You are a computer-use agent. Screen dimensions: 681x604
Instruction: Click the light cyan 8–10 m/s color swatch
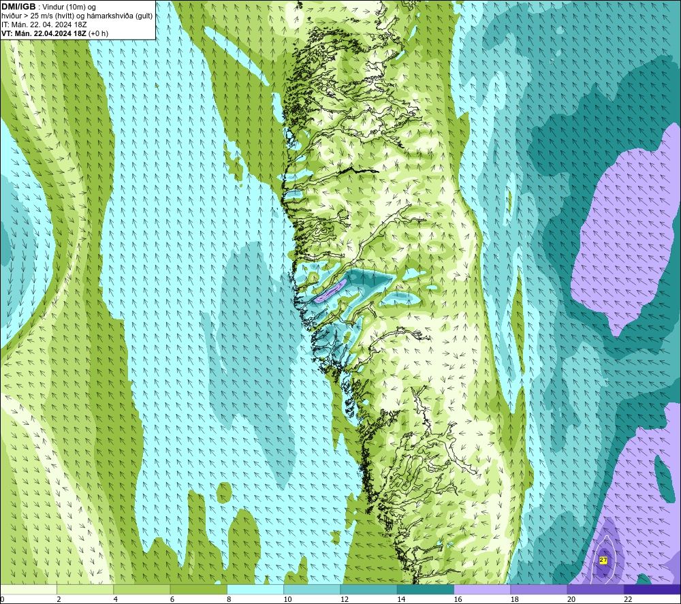[x=255, y=589]
